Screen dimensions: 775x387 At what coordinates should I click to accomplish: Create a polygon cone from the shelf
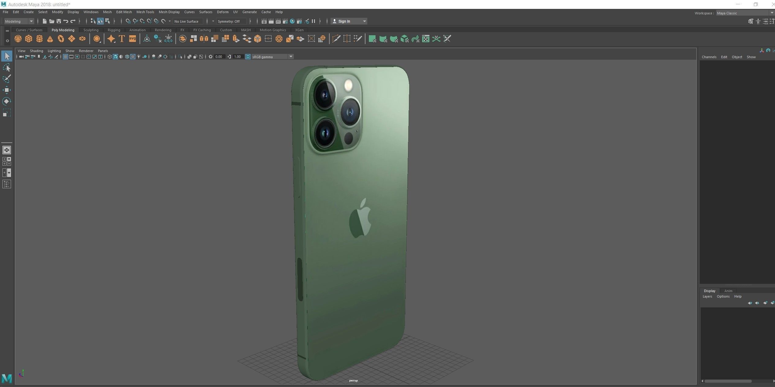click(50, 39)
